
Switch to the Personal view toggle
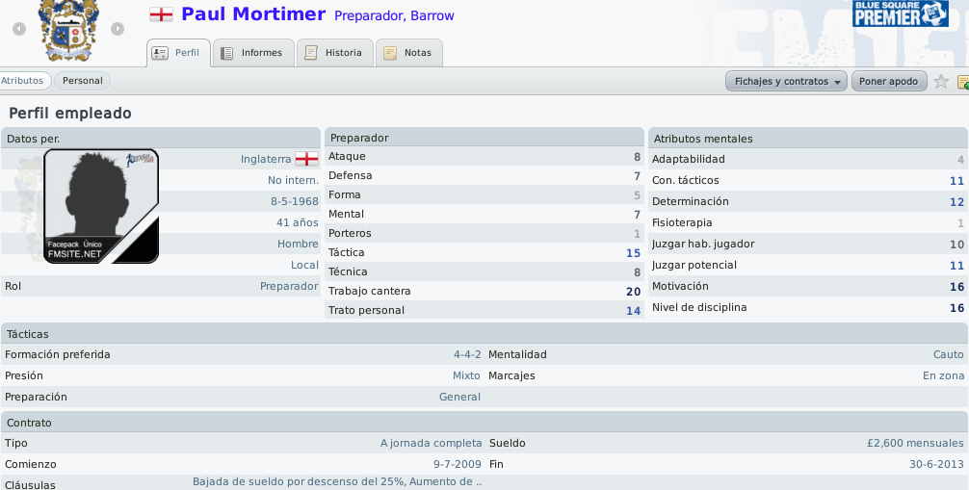coord(82,80)
